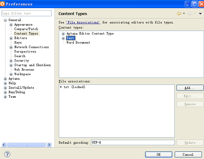Expand the Text content type node

tap(63, 38)
